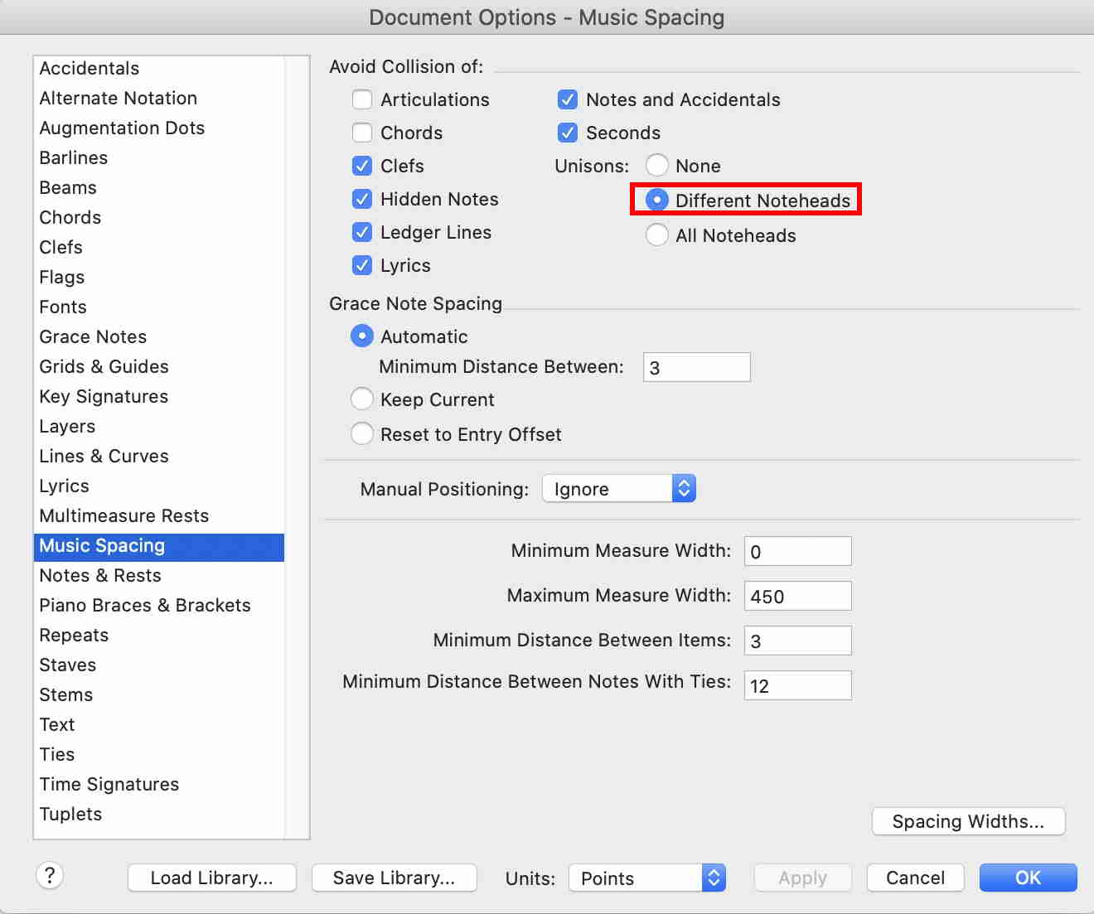Select Reset to Entry Offset option

pos(362,434)
